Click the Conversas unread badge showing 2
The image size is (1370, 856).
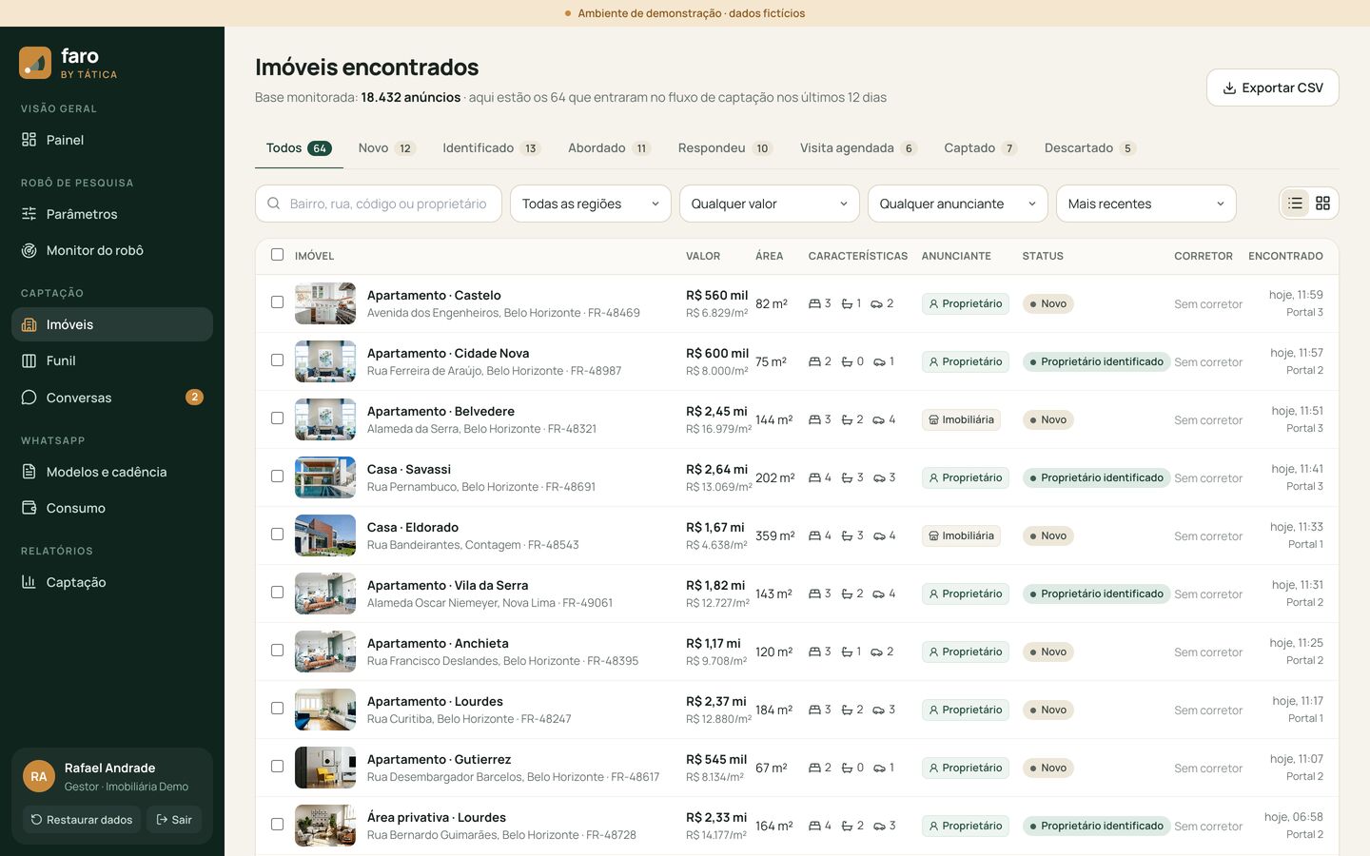[194, 398]
